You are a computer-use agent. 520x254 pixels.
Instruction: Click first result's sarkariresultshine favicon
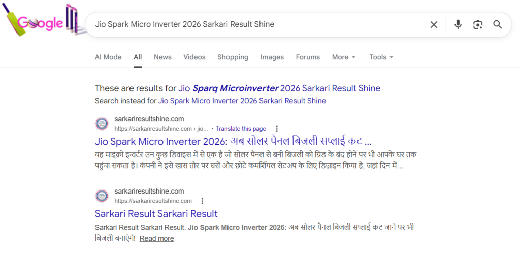(x=103, y=123)
